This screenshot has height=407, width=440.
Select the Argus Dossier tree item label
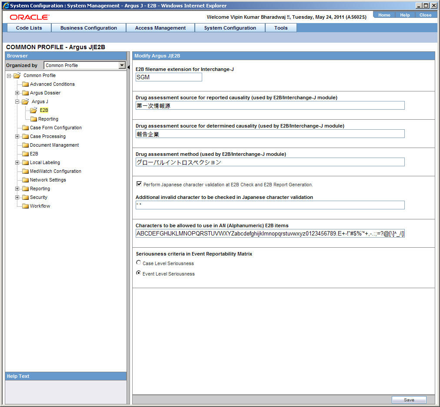tap(45, 93)
